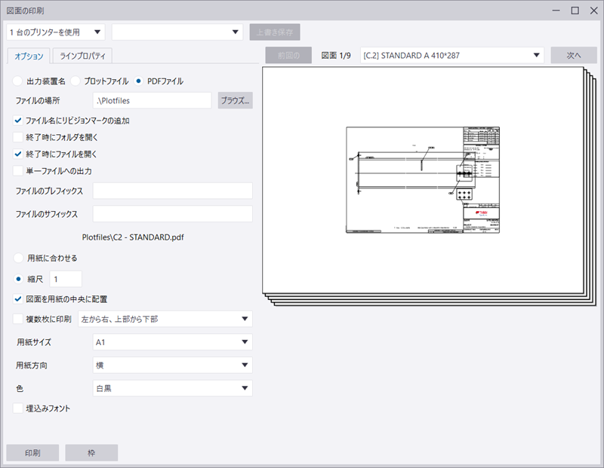
Task: Open the 用紙方向 横 dropdown
Action: click(173, 366)
